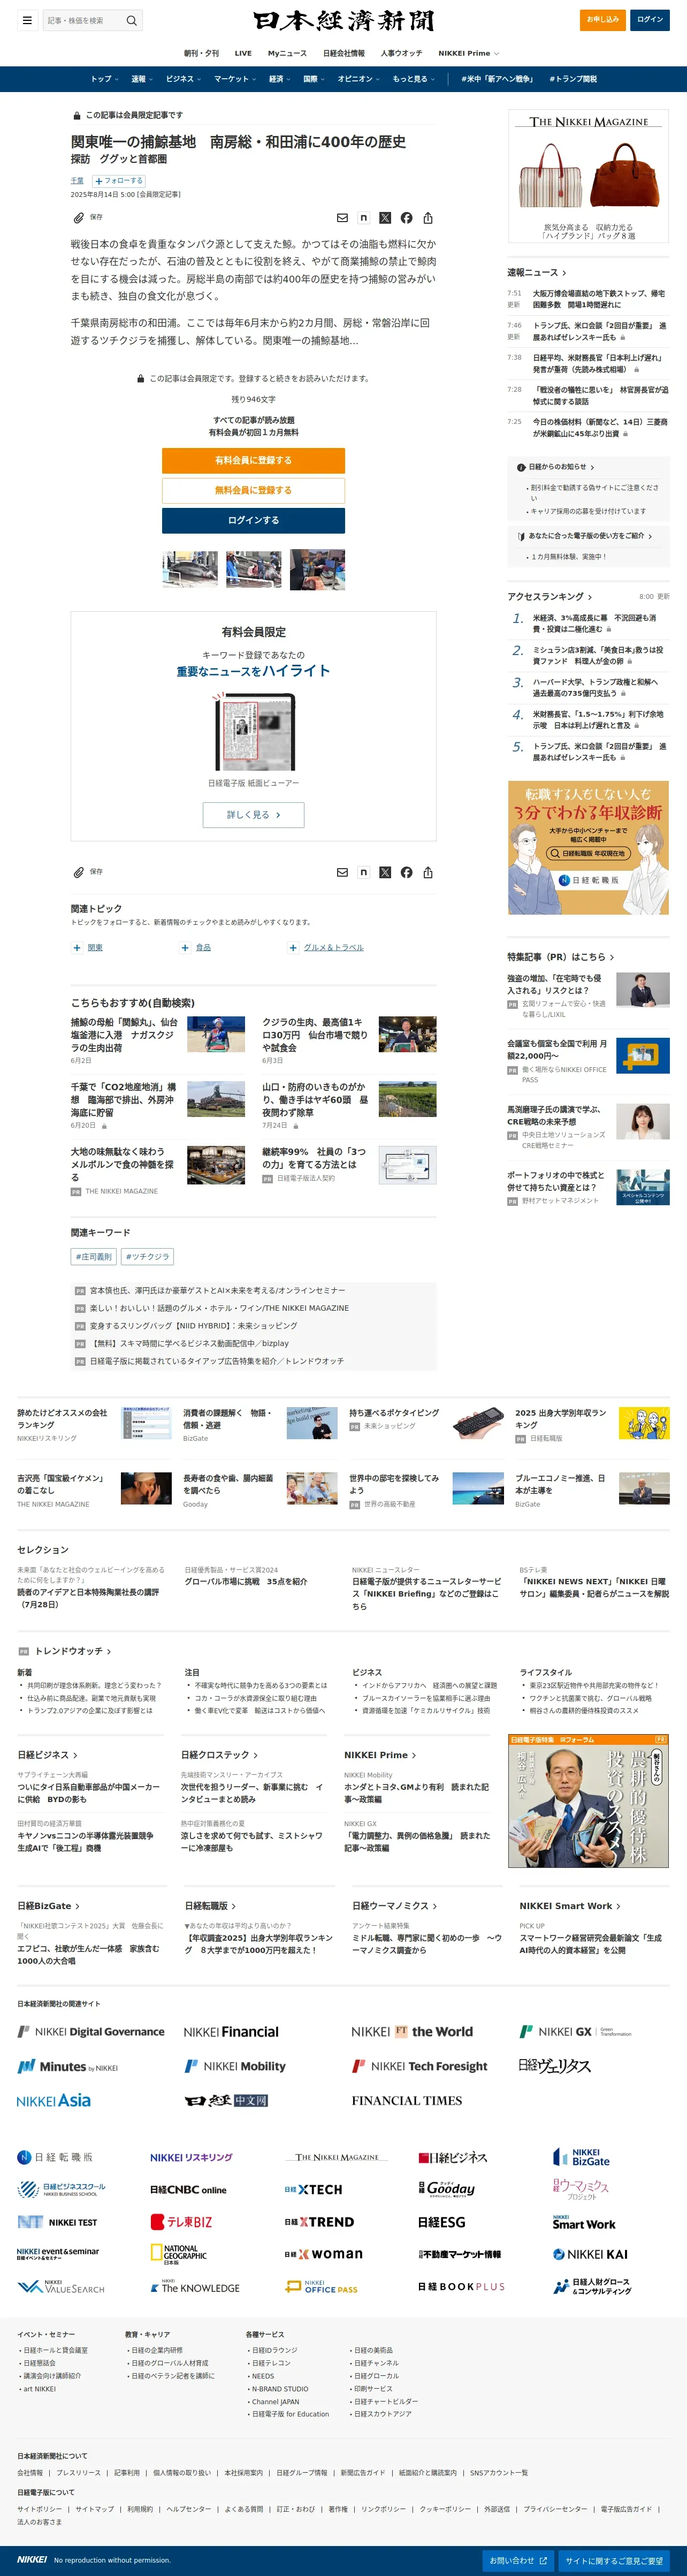Open the Myニュース tab

(x=287, y=53)
